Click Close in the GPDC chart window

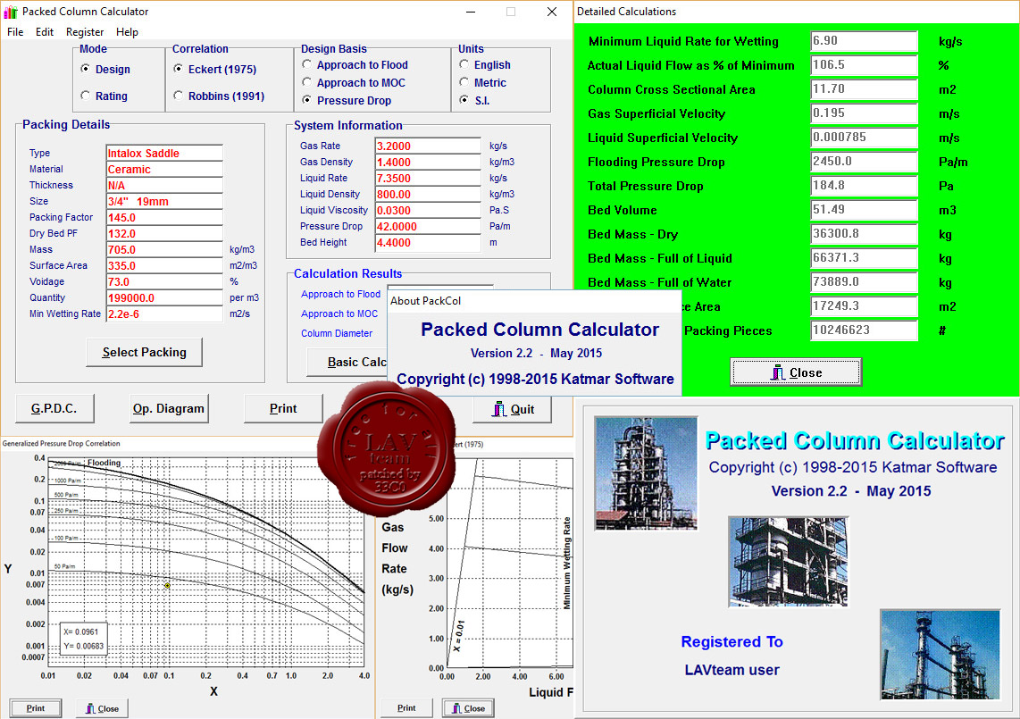click(x=102, y=708)
